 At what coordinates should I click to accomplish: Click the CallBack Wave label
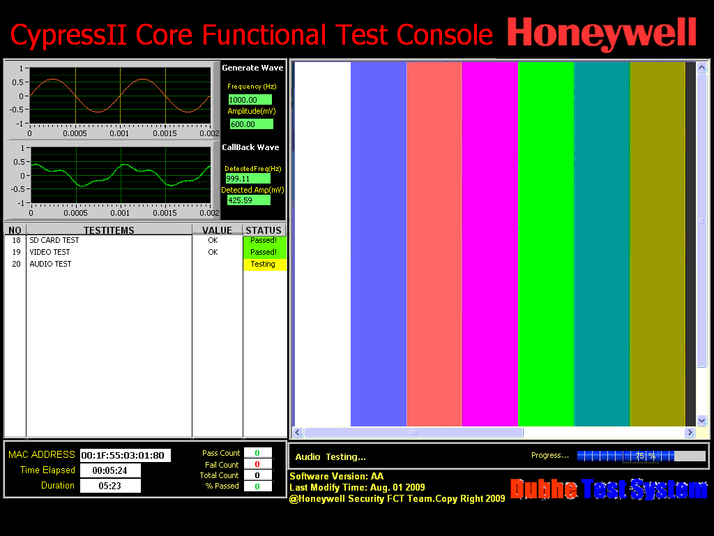[x=250, y=147]
